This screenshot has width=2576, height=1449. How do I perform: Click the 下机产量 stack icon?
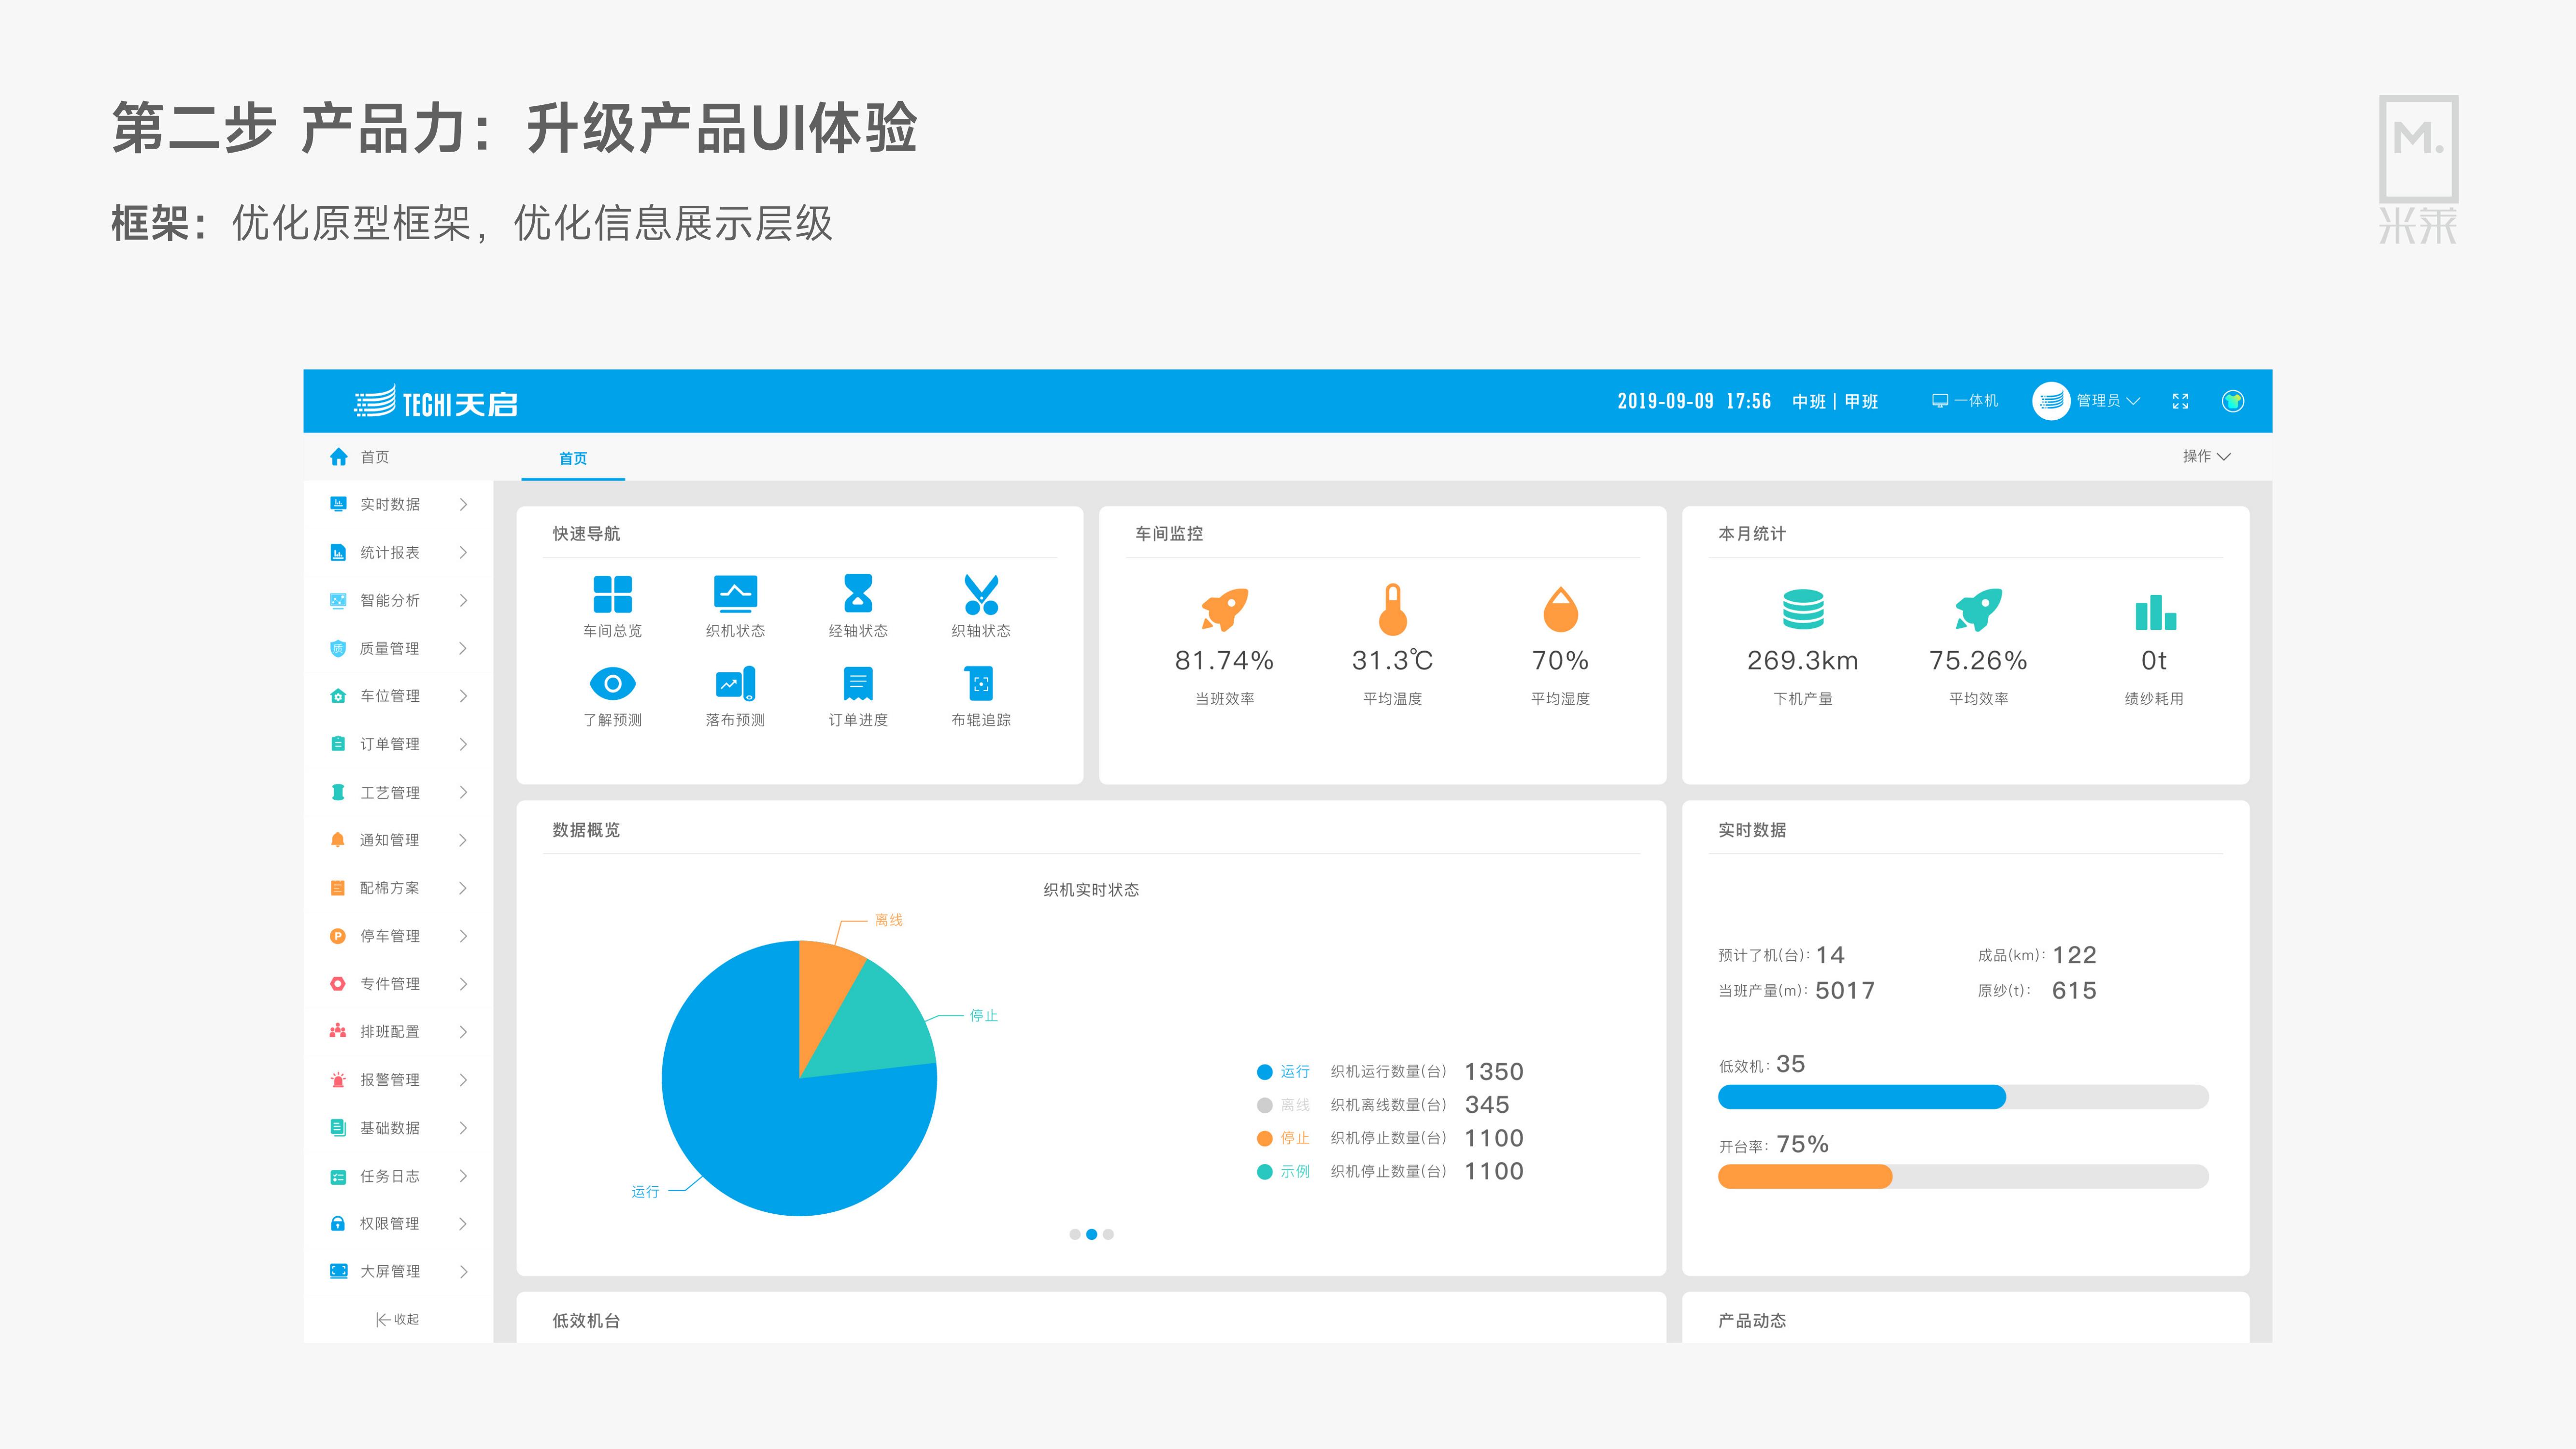pos(1803,609)
